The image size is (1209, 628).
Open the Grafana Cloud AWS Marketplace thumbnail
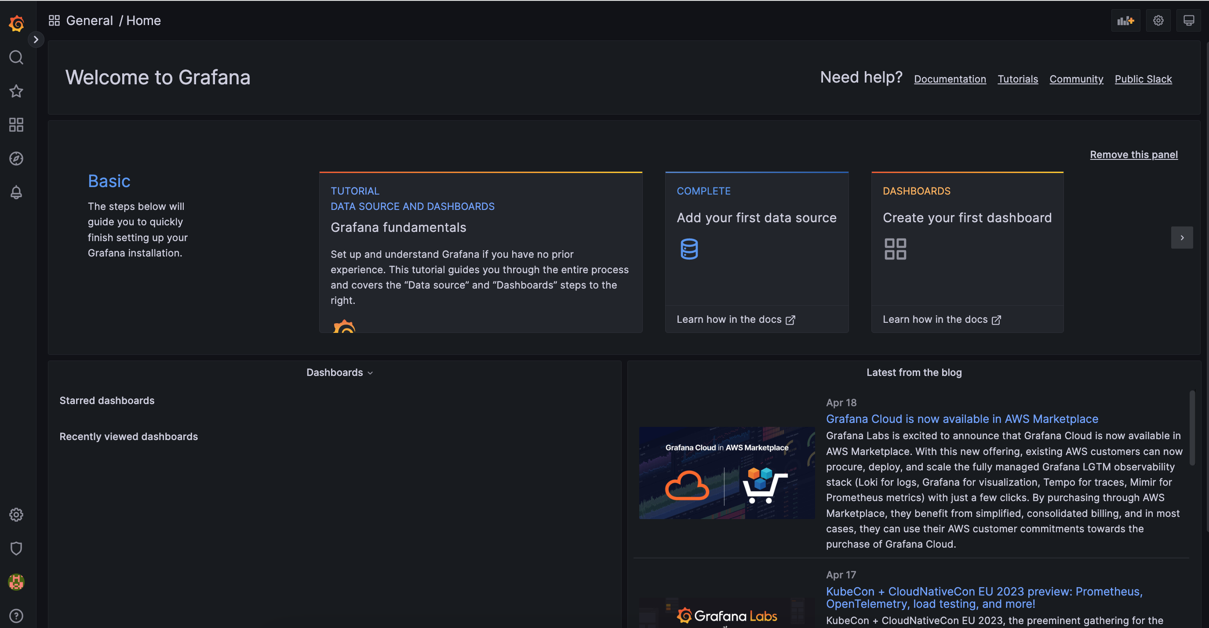(727, 473)
